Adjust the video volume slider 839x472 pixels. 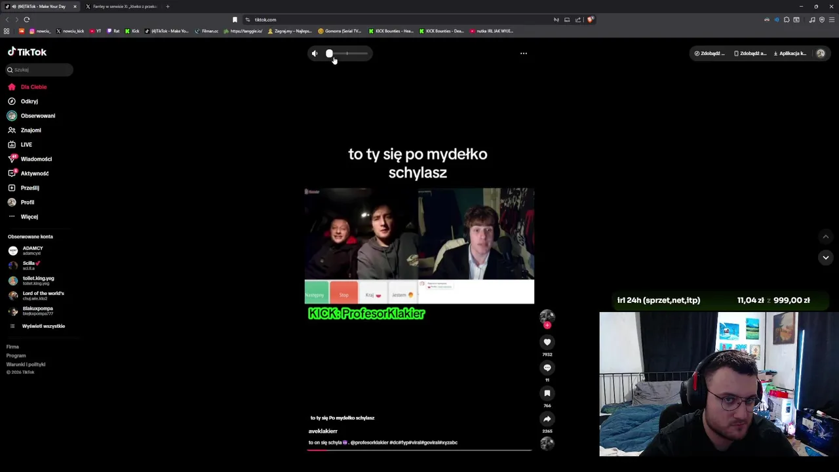[347, 54]
